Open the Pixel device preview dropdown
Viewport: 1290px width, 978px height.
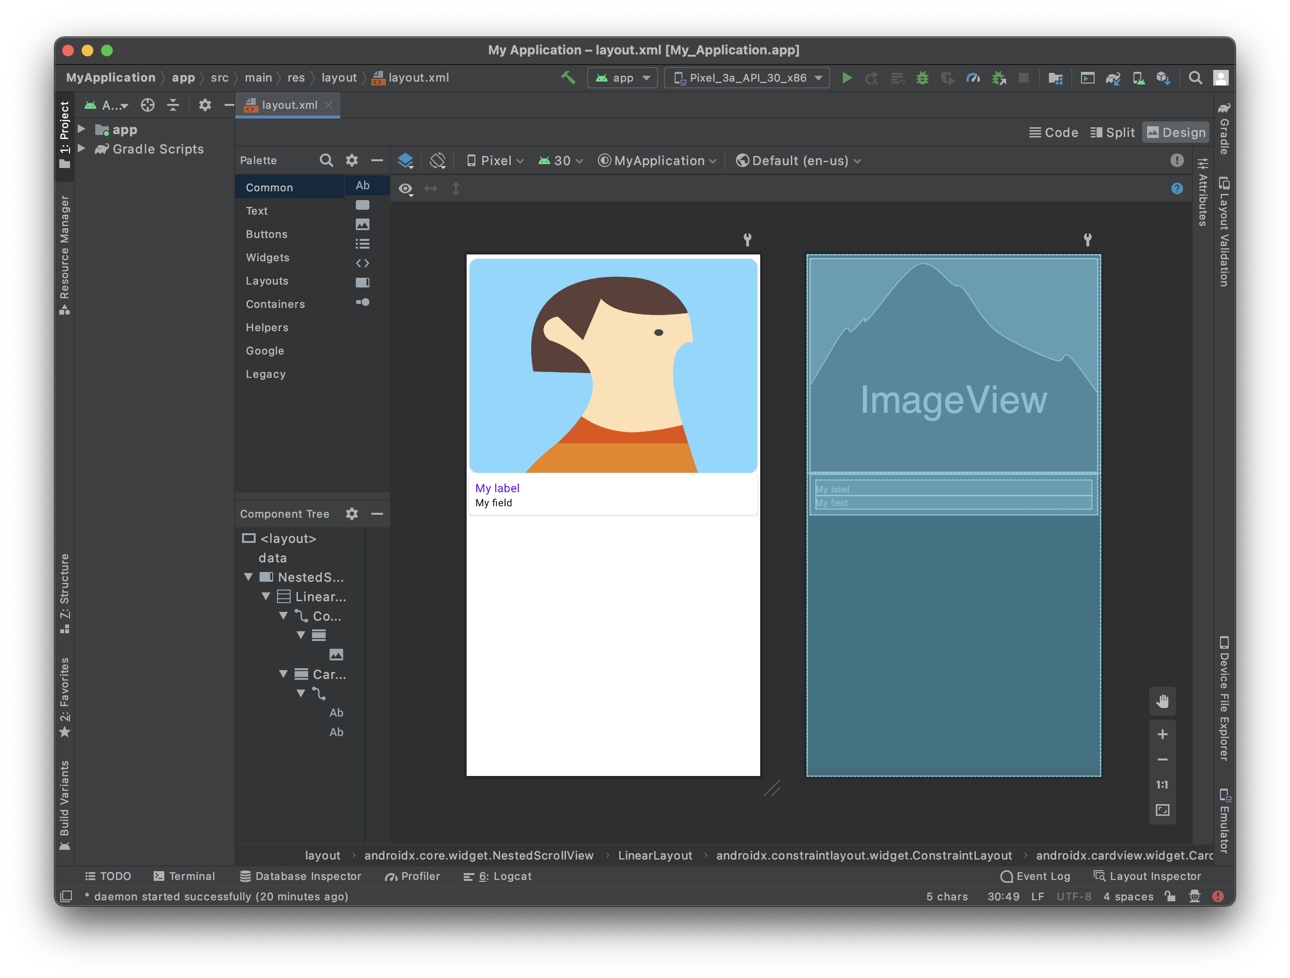coord(495,160)
